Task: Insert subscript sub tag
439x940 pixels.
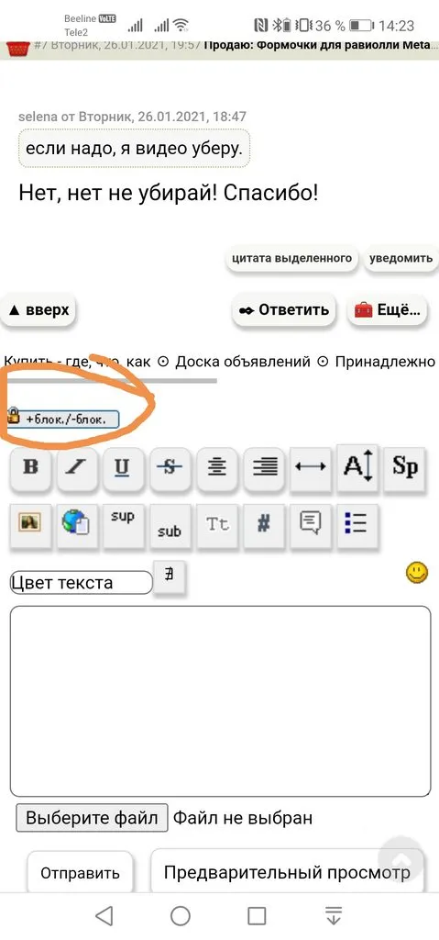Action: pos(170,524)
